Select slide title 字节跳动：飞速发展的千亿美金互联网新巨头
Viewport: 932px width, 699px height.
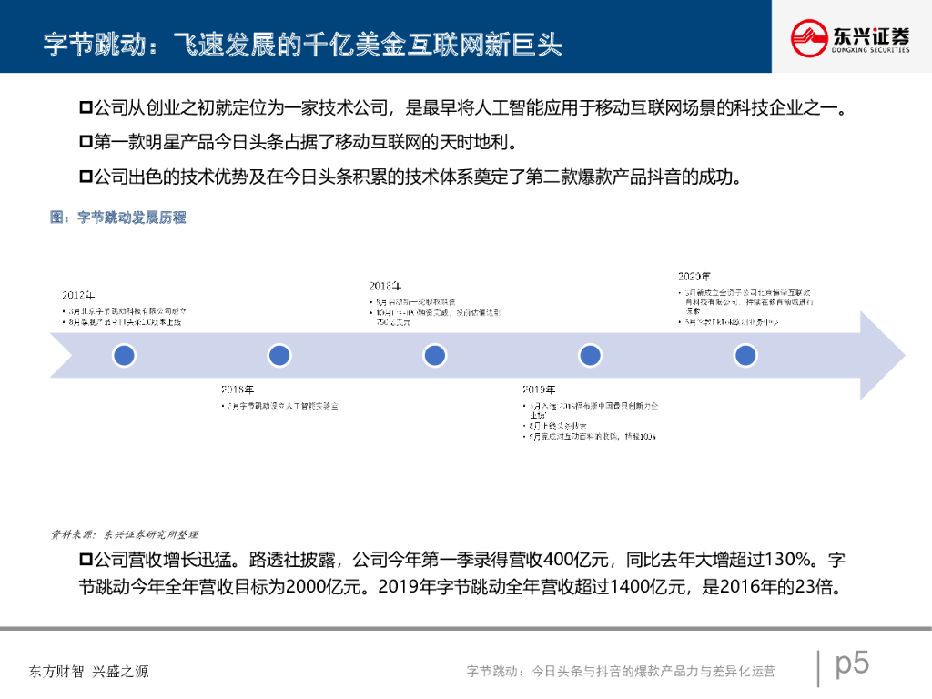pyautogui.click(x=302, y=45)
